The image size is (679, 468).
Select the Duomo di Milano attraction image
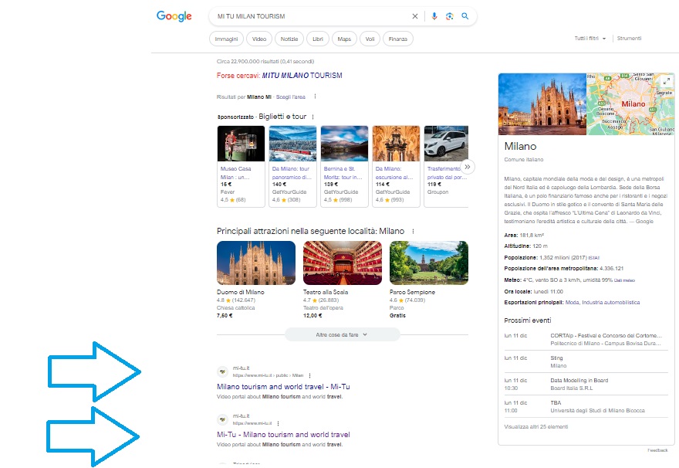pyautogui.click(x=256, y=263)
